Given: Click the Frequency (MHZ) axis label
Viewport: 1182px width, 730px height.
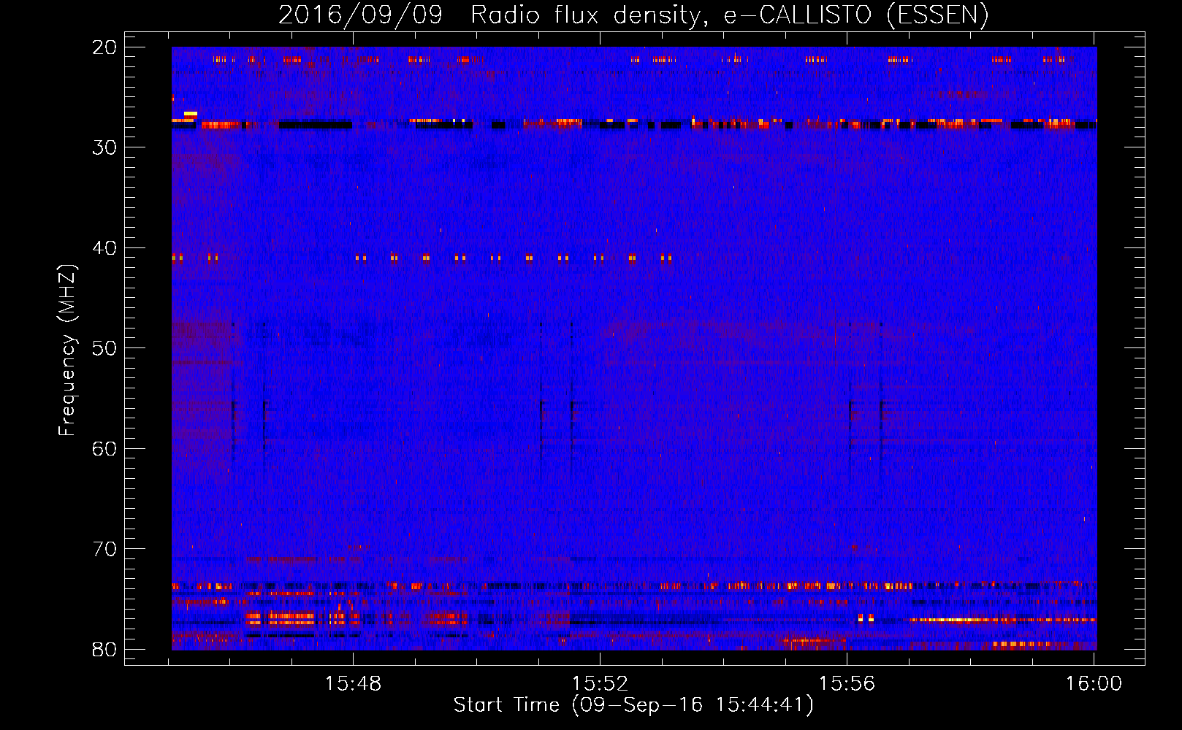Looking at the screenshot, I should [67, 350].
